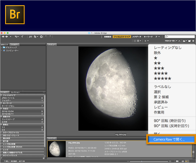Click the org_data.jpg label under preview
196x163 pixels.
[121, 134]
